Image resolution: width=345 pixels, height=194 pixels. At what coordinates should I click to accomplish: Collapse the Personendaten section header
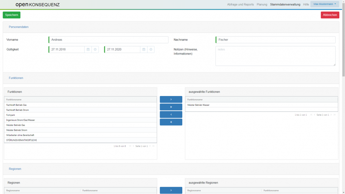point(19,27)
